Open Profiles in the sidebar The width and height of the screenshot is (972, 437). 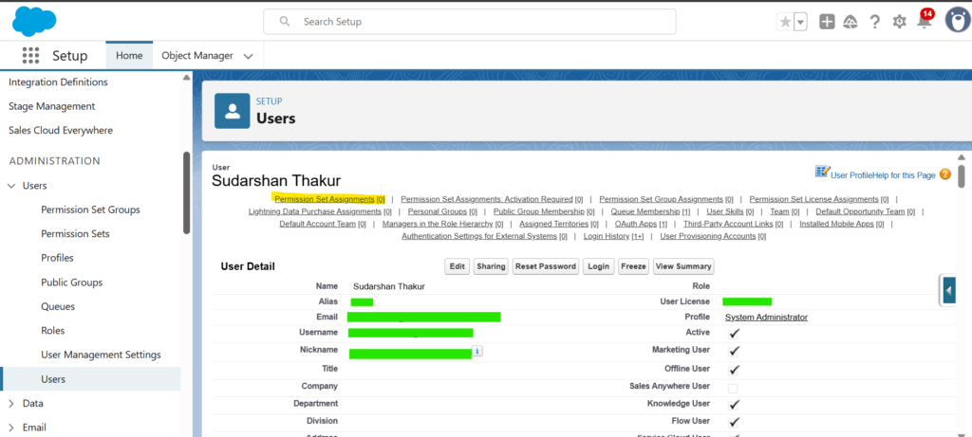[57, 258]
